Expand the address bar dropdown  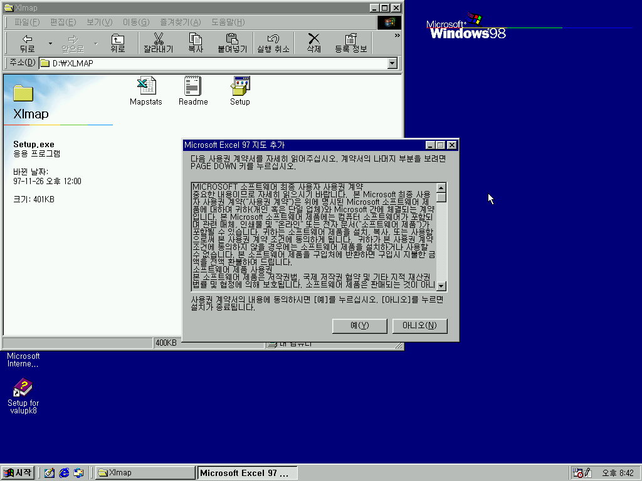392,63
